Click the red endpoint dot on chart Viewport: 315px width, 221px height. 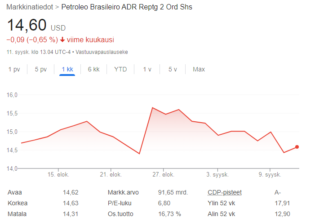pyautogui.click(x=297, y=147)
